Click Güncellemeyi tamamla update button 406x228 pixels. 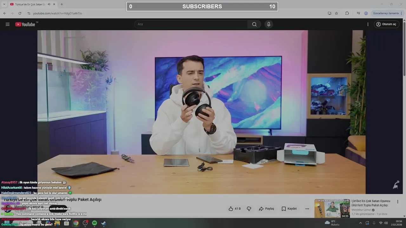[x=386, y=13]
